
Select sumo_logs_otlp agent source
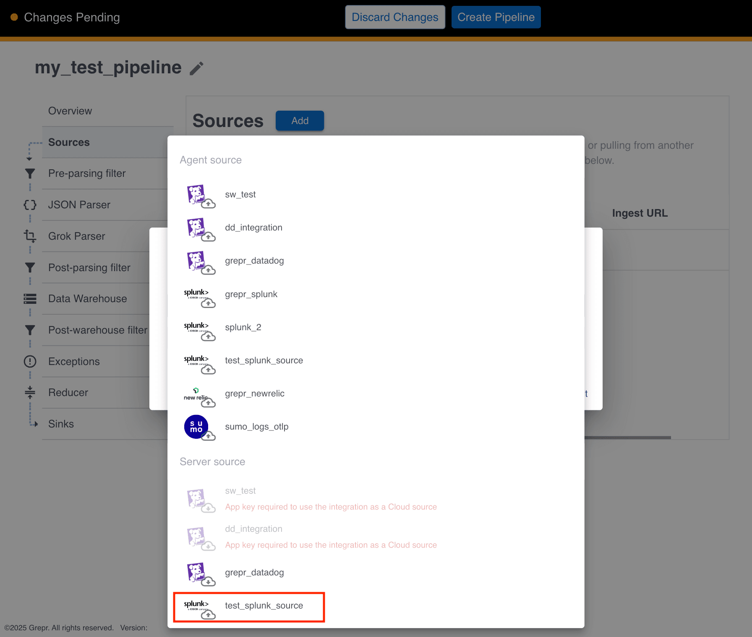376,427
